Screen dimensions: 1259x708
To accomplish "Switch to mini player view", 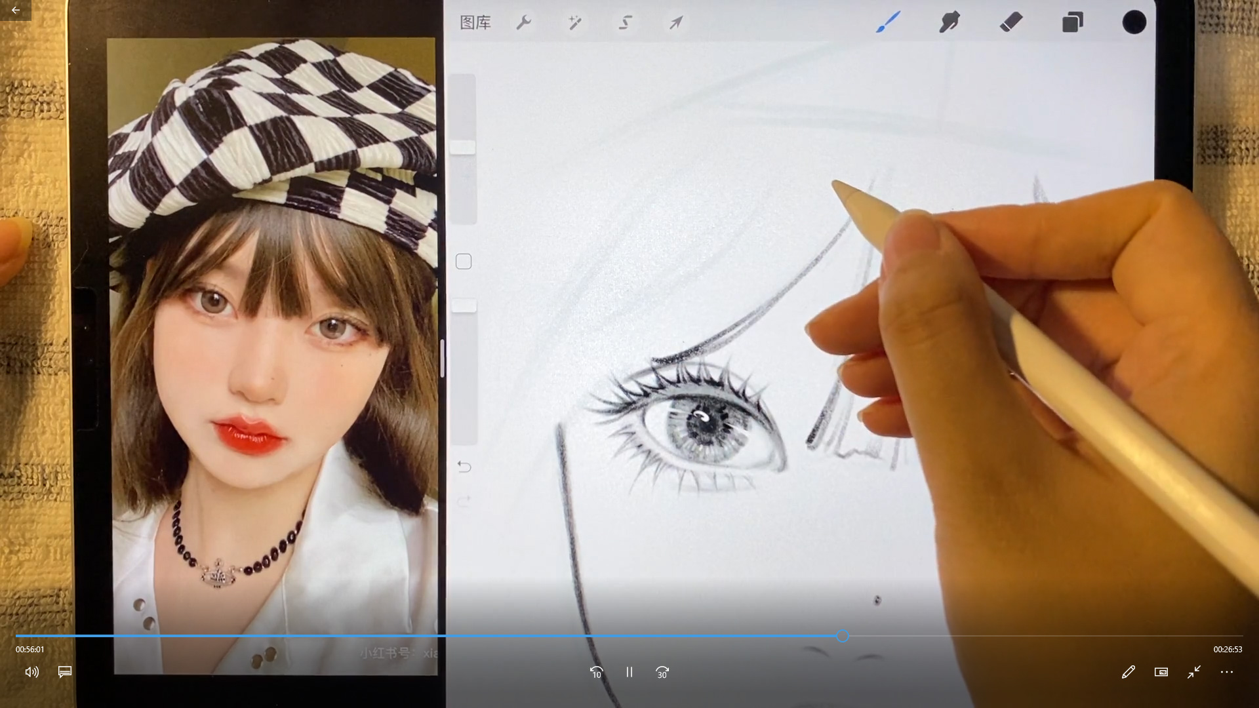I will pos(1161,672).
